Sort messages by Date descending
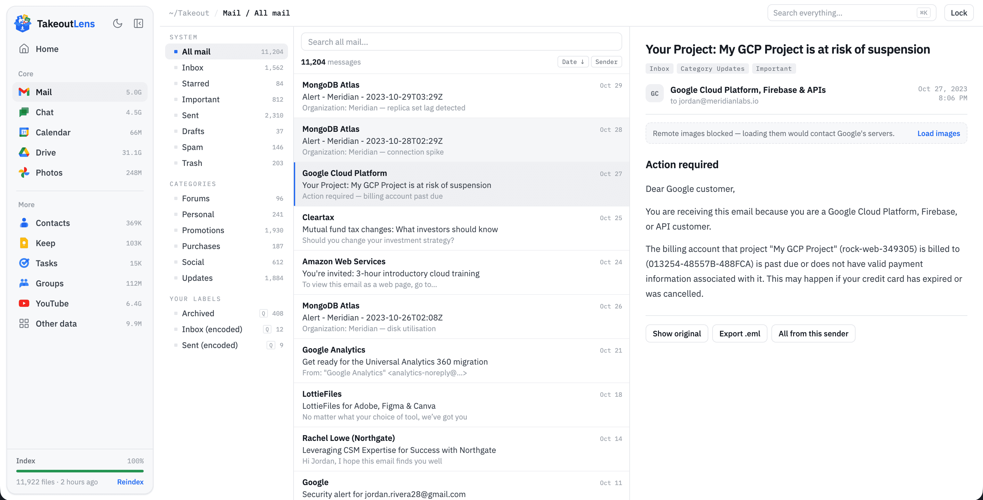Viewport: 983px width, 500px height. tap(573, 62)
